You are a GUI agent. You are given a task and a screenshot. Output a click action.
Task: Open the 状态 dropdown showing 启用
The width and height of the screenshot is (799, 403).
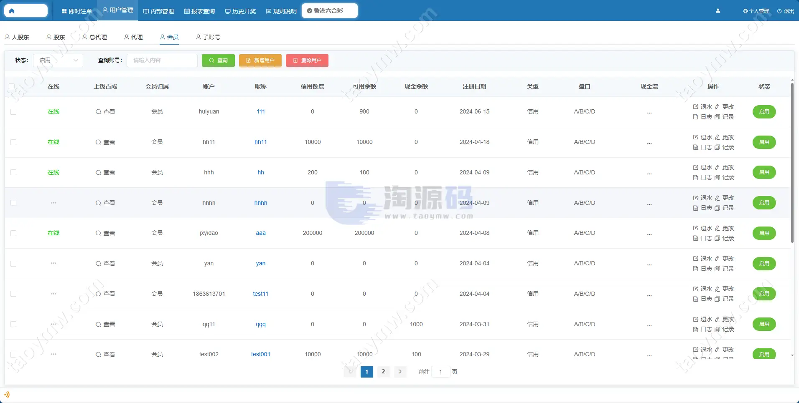click(x=58, y=60)
